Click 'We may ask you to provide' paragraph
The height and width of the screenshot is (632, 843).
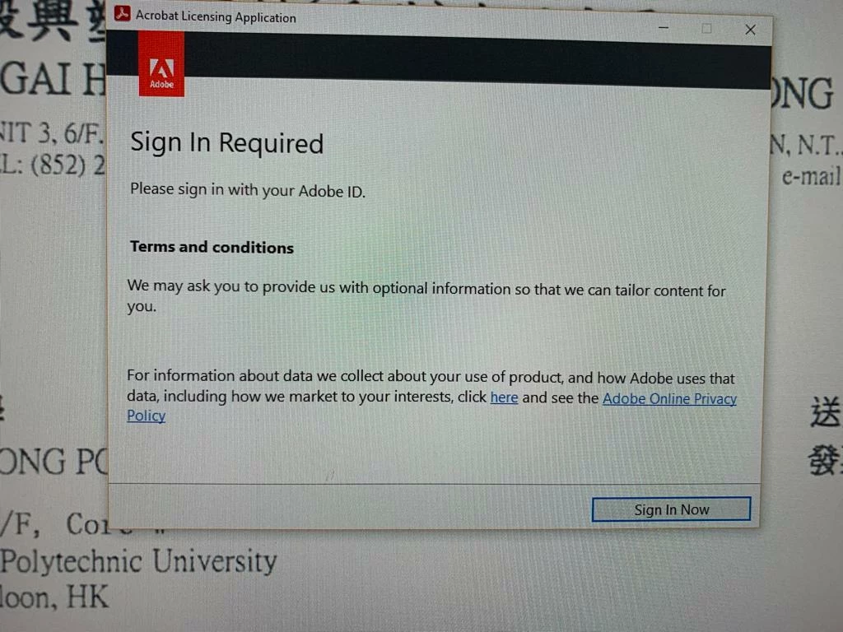(x=426, y=296)
